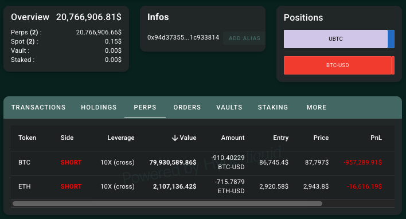Click the value 79,930,589.86$
Screen dimensions: 406x219
pos(173,162)
